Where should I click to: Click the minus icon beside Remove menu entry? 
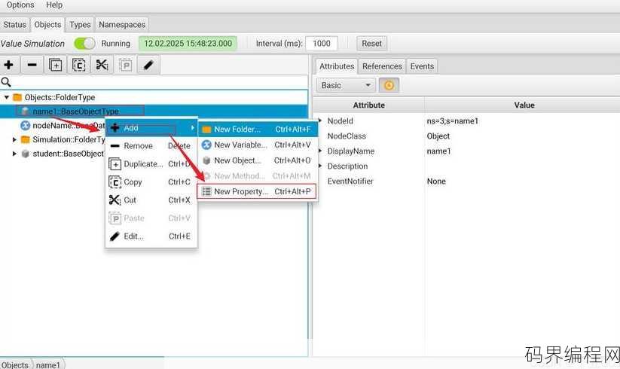click(115, 146)
